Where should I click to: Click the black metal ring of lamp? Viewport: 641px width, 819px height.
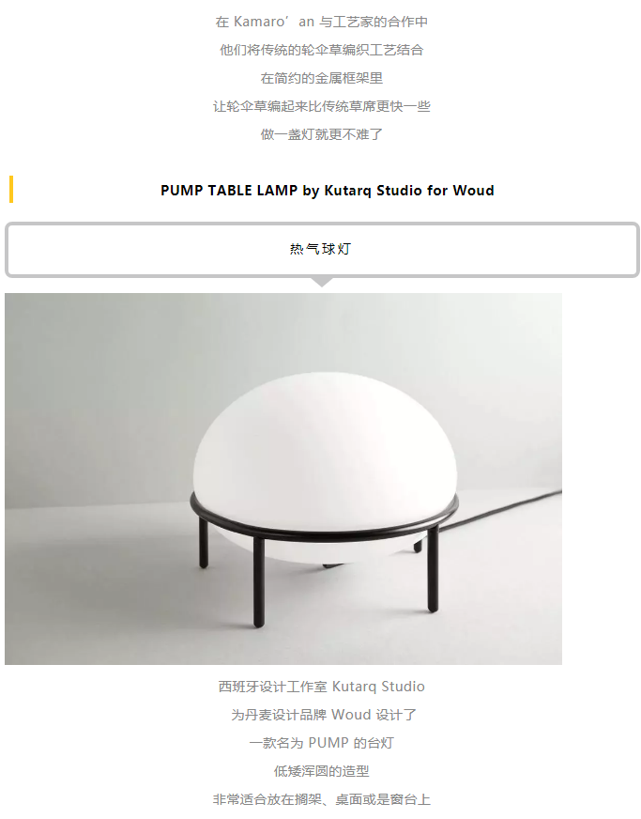[324, 518]
